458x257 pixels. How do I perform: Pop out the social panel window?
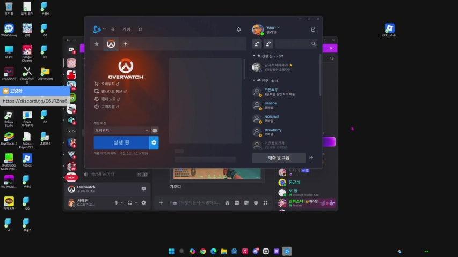click(313, 29)
